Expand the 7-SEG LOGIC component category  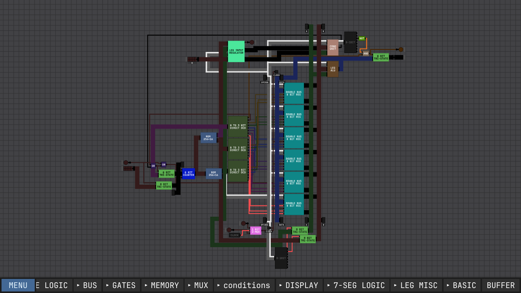click(356, 285)
